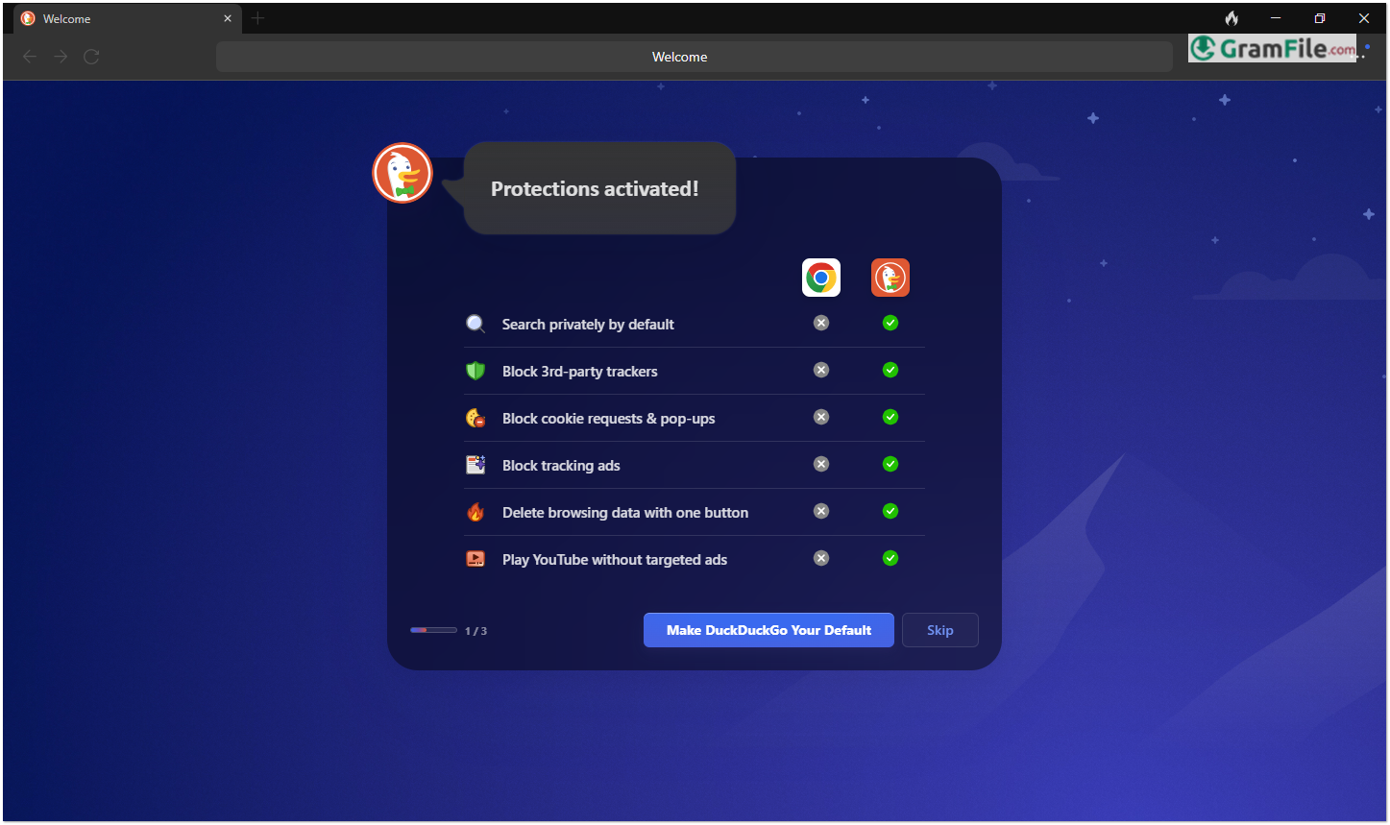
Task: Minimize the browser window
Action: click(1276, 18)
